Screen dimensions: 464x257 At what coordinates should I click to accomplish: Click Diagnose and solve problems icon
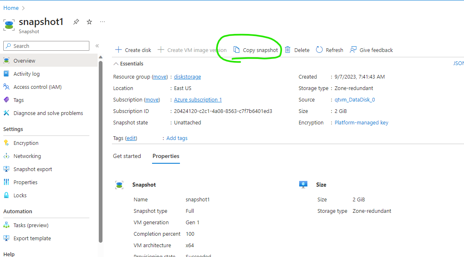coord(6,113)
